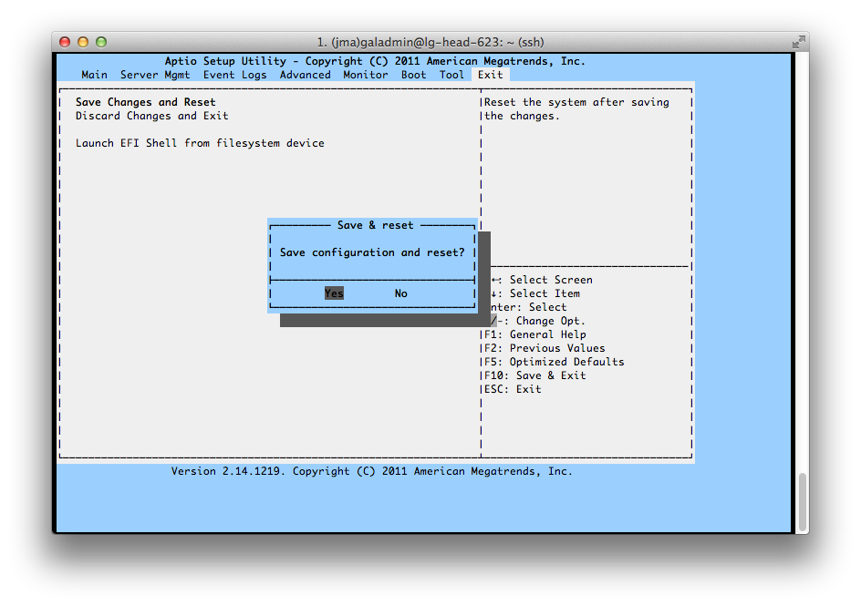Open the Main BIOS tab
Viewport: 861px width, 606px height.
tap(95, 75)
